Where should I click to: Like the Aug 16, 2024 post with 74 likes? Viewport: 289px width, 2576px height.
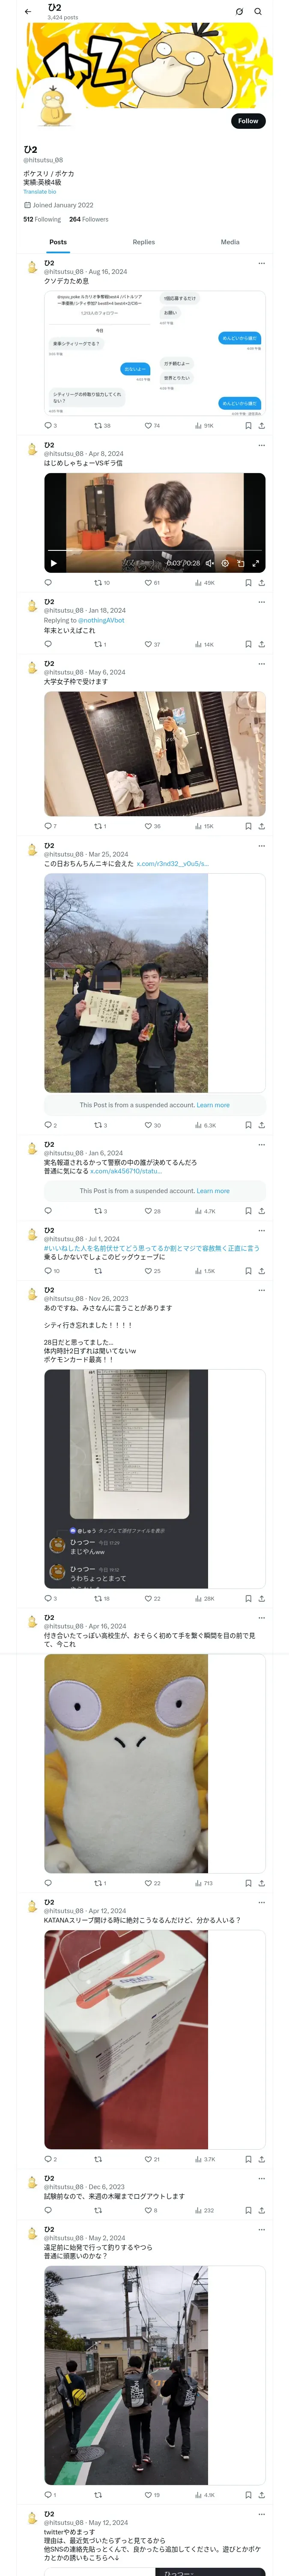pyautogui.click(x=152, y=425)
